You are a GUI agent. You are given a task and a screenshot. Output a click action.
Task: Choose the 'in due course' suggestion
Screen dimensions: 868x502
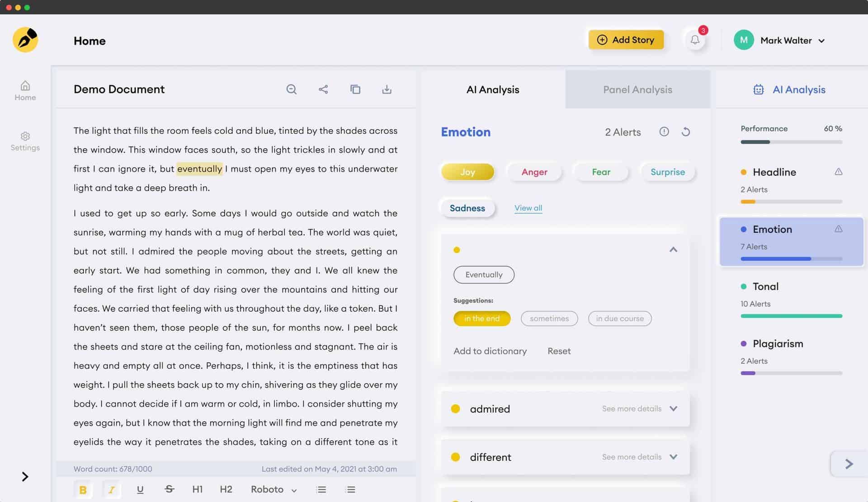(x=619, y=319)
